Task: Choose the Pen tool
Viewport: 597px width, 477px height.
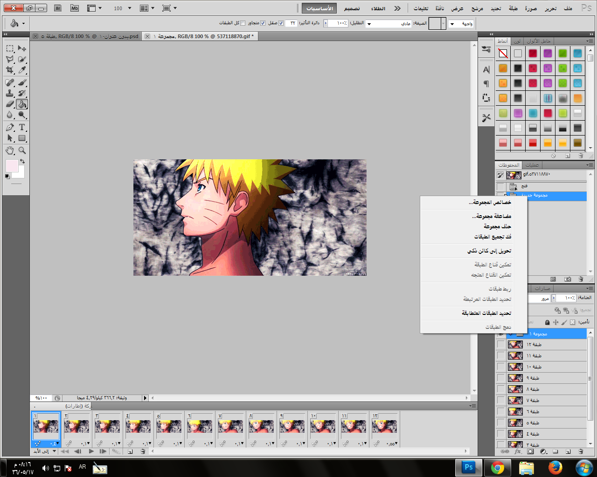Action: pos(10,127)
